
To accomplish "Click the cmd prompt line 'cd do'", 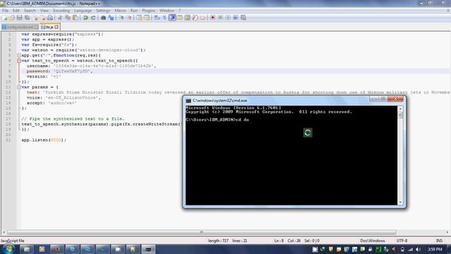I will click(x=218, y=119).
